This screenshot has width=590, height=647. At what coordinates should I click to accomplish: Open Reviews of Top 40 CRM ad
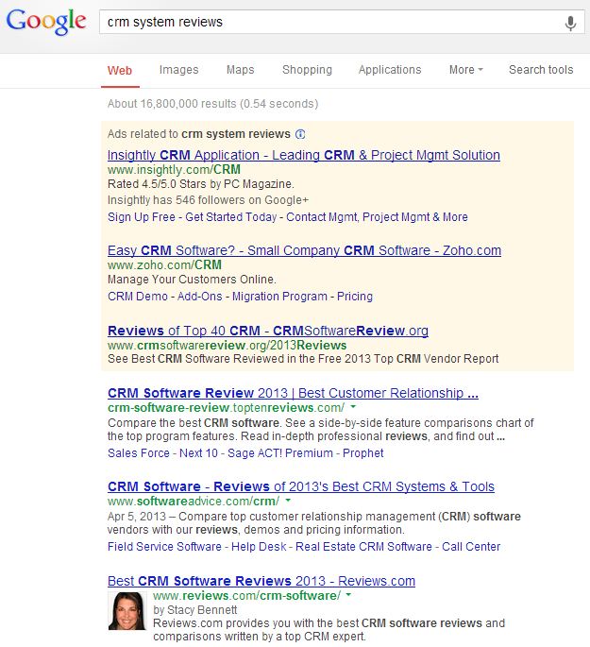pos(268,331)
